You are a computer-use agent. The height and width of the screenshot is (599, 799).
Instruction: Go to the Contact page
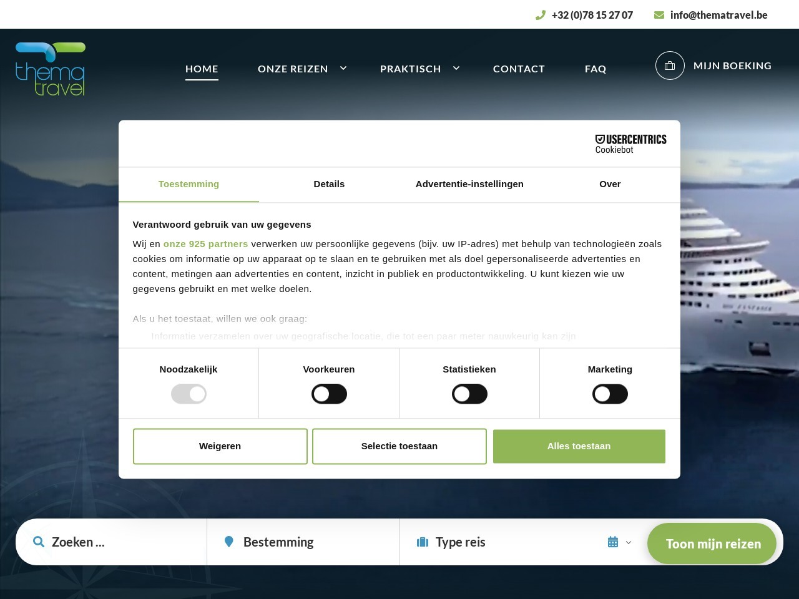[x=519, y=69]
